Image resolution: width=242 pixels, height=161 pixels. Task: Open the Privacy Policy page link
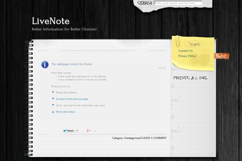point(187,56)
